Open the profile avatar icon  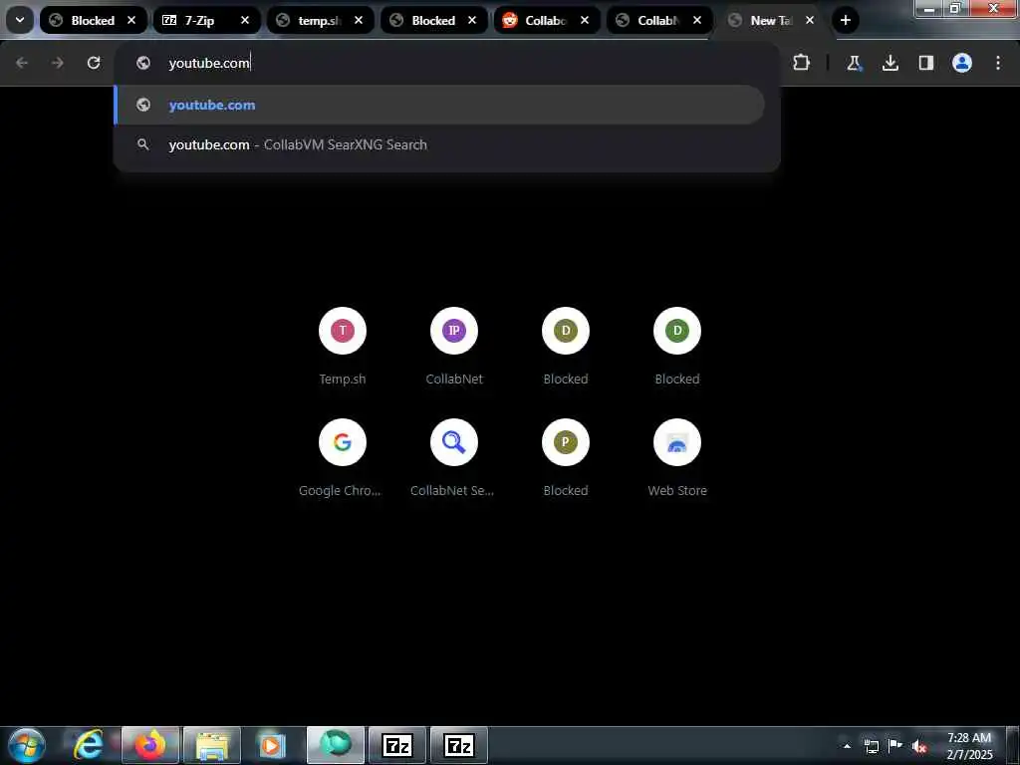(962, 63)
